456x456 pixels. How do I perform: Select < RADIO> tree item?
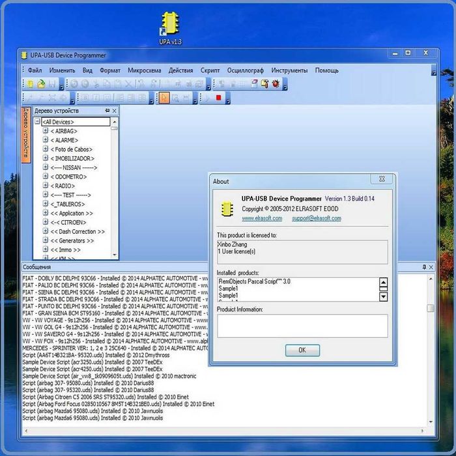point(63,186)
